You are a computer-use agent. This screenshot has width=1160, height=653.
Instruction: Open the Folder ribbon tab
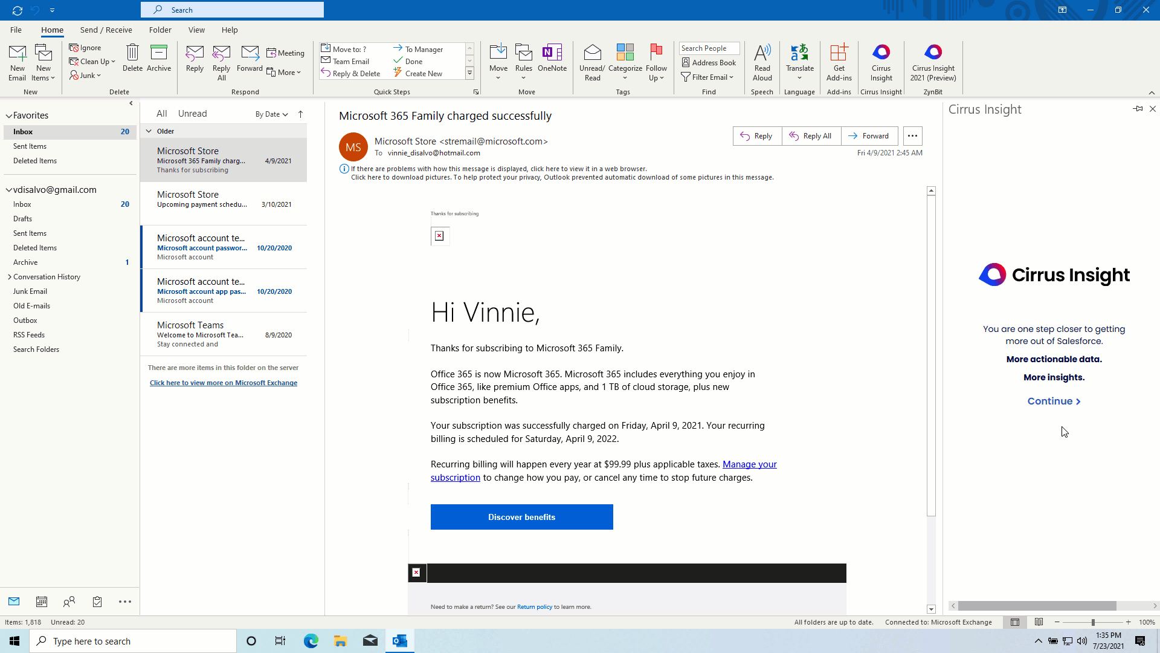tap(160, 30)
